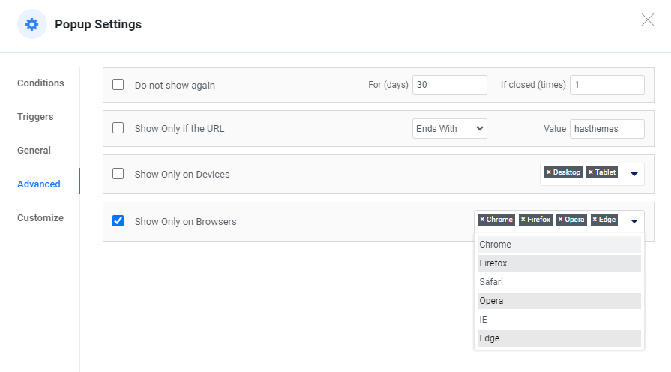The height and width of the screenshot is (372, 671).
Task: Go to the Customize tab
Action: (40, 218)
